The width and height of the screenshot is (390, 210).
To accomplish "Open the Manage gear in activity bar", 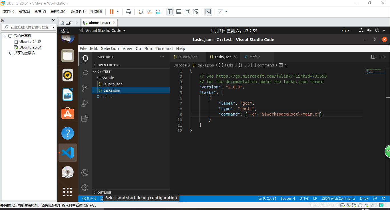I will point(85,187).
